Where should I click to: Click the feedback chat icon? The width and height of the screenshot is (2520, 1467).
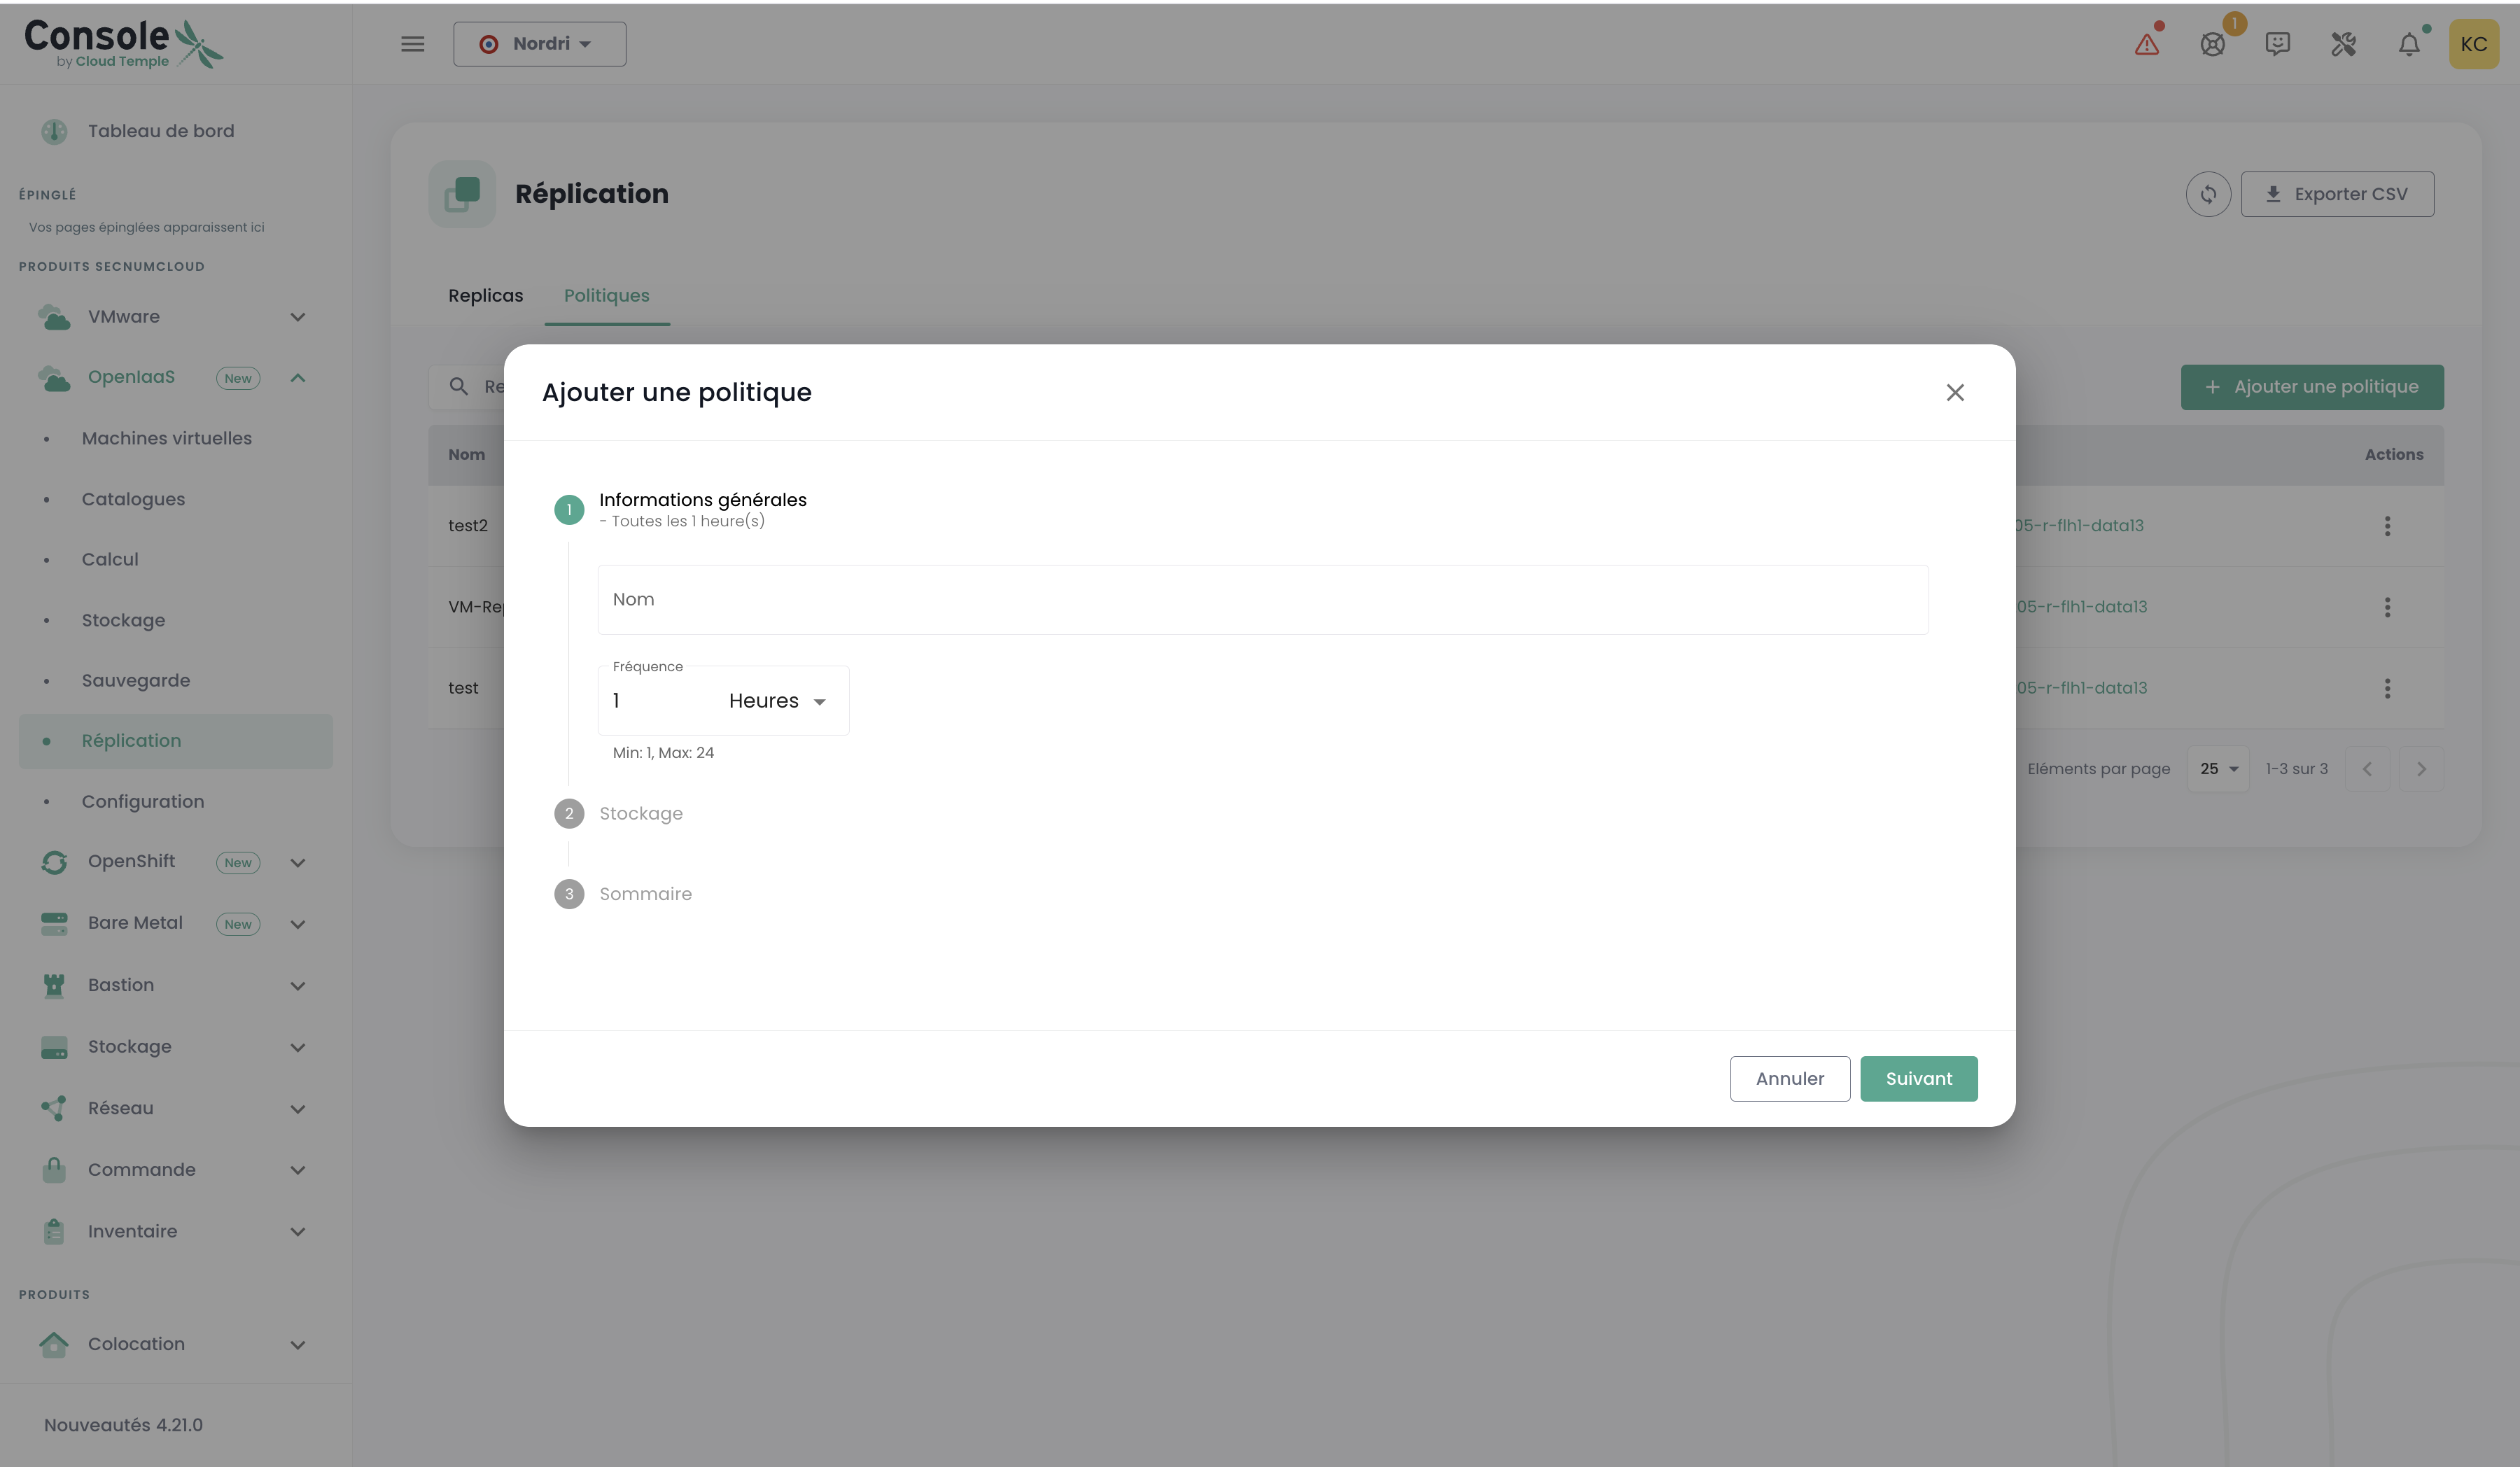pos(2277,44)
